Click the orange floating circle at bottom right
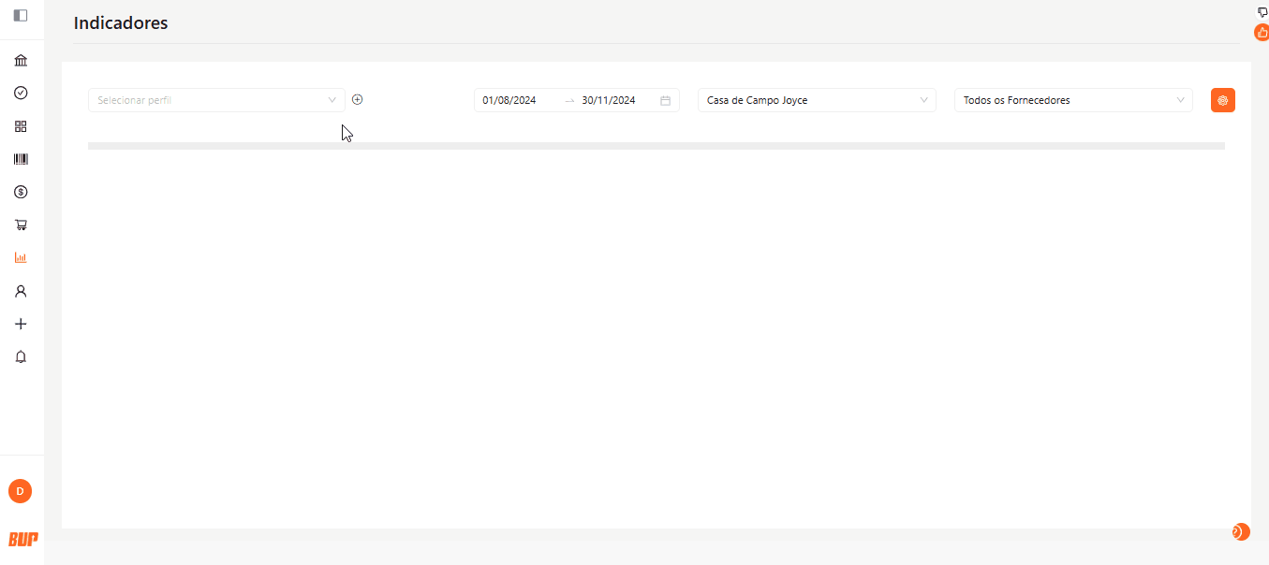 pyautogui.click(x=1241, y=532)
